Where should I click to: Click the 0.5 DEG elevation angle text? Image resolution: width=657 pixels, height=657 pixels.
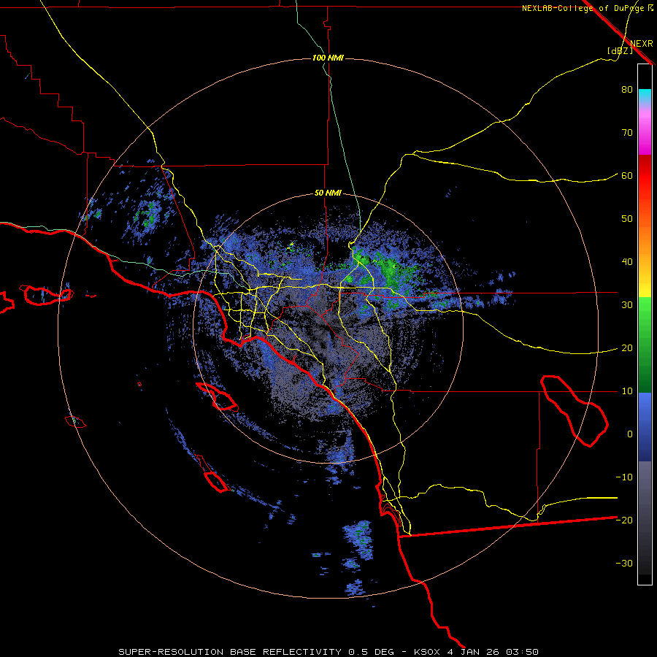372,652
